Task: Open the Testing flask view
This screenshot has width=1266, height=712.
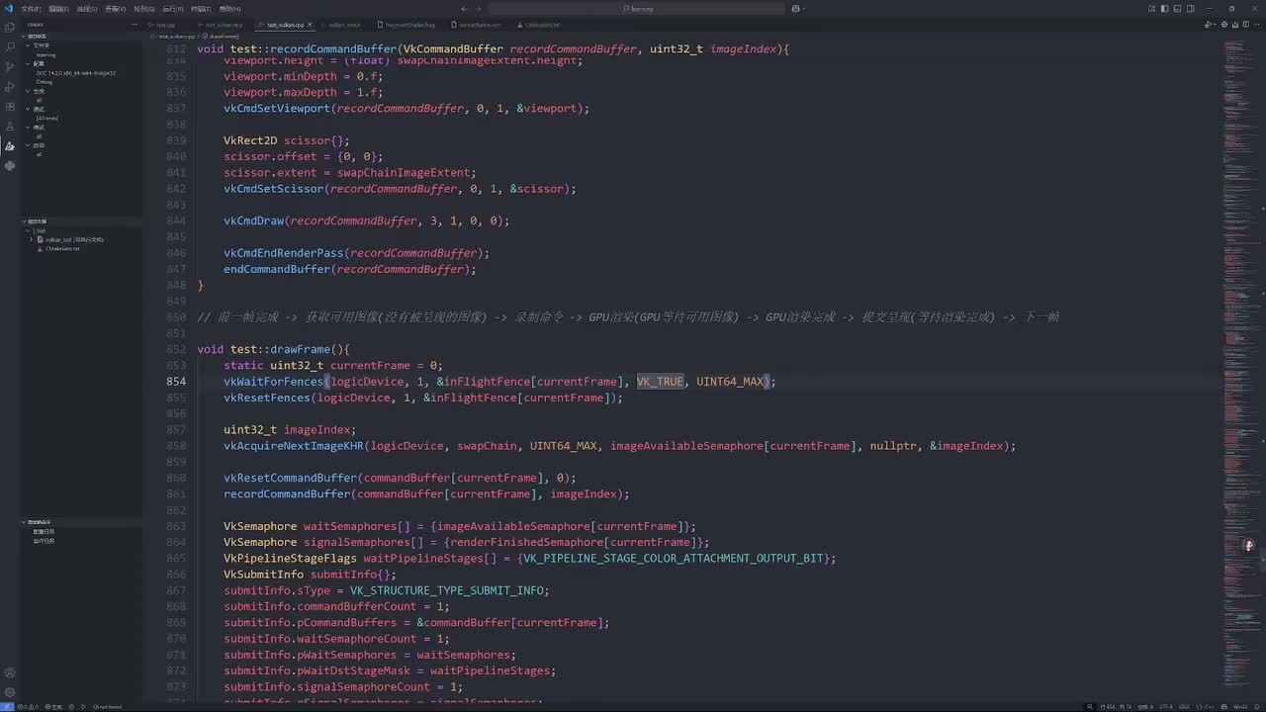Action: click(x=10, y=126)
